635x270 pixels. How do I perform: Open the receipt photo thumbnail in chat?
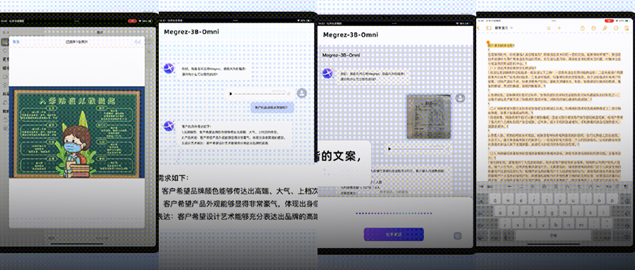click(428, 116)
